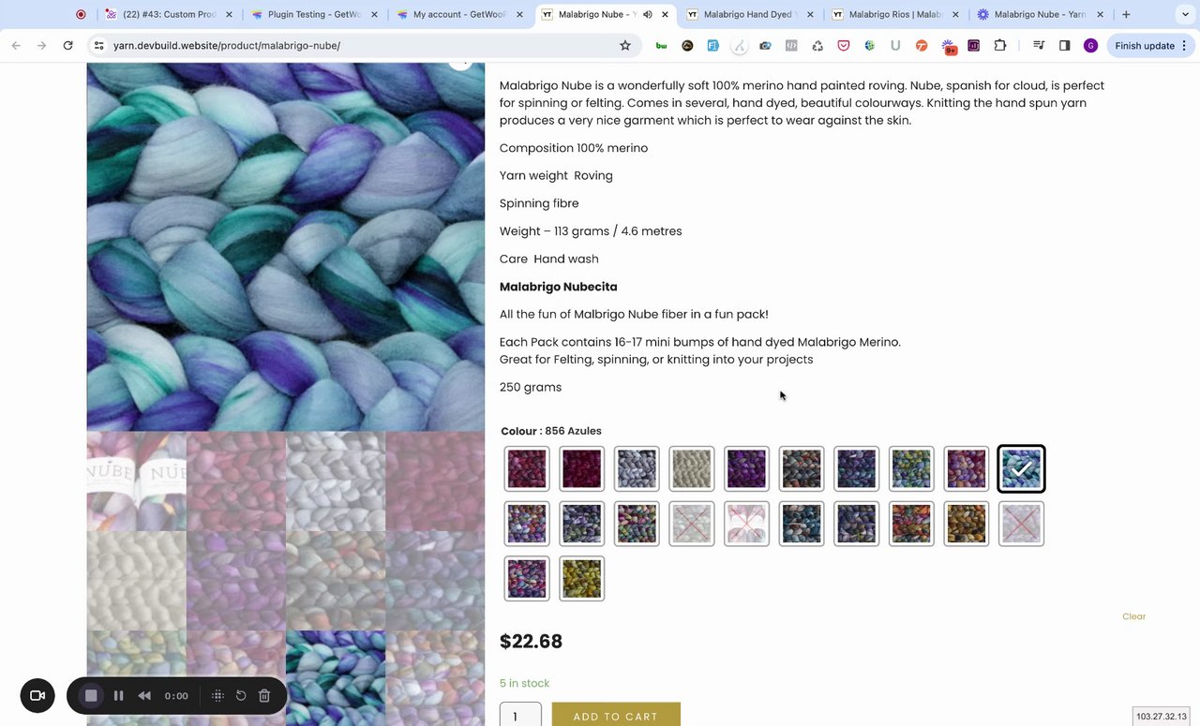
Task: Click the 'Malabrigo Nubecita' heading
Action: point(559,287)
